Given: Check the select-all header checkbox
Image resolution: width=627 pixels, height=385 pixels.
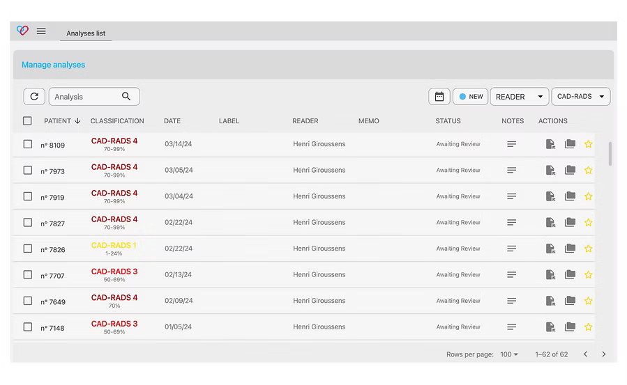Looking at the screenshot, I should click(x=27, y=121).
